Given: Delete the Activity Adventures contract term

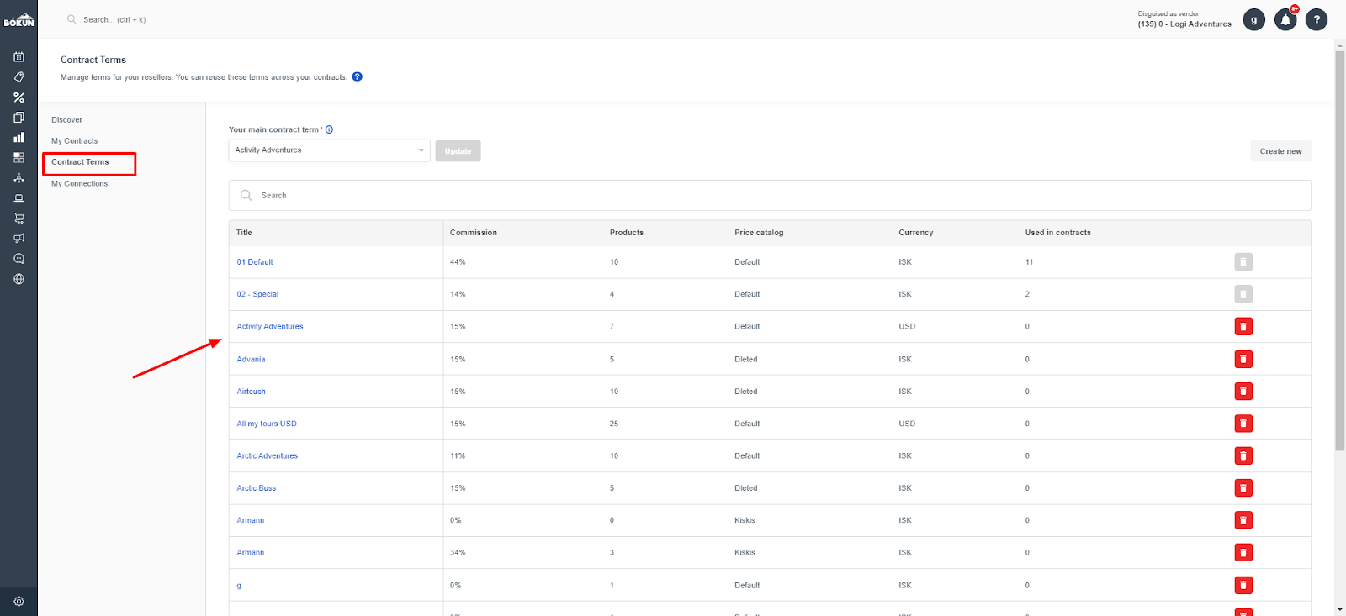Looking at the screenshot, I should click(x=1243, y=326).
